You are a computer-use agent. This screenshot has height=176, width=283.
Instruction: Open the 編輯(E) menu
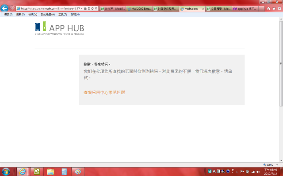coord(20,15)
